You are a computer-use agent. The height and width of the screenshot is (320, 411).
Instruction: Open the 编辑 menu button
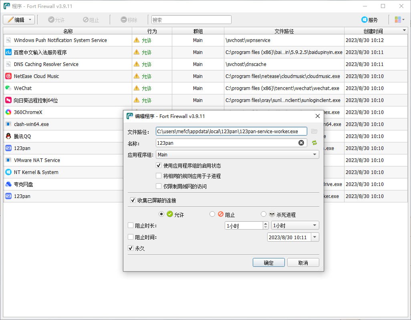(19, 20)
